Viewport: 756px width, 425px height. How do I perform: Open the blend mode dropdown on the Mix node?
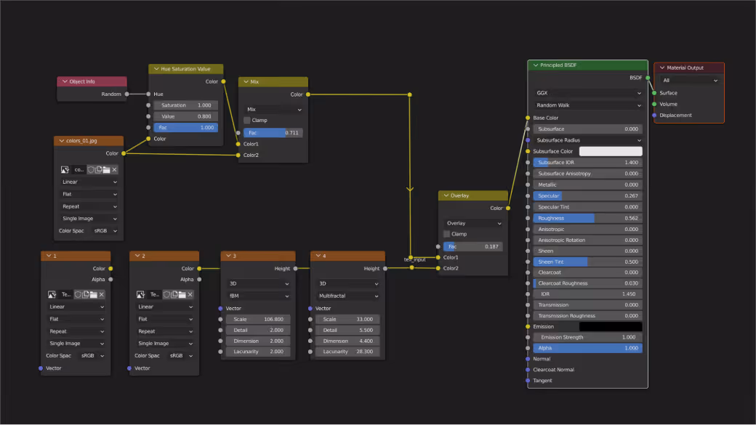(x=273, y=110)
